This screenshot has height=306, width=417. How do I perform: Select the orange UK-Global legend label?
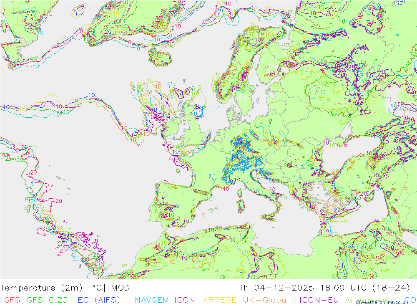(266, 300)
